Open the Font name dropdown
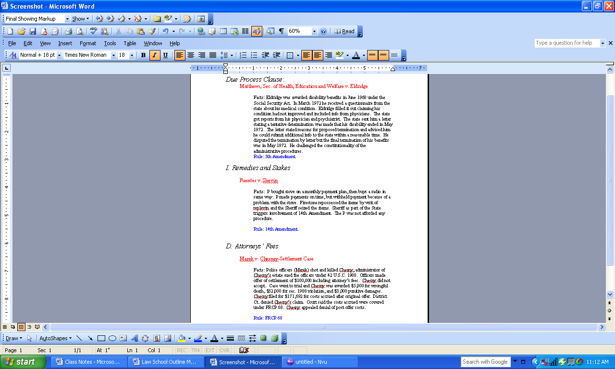Screen dimensions: 615x369 click(x=114, y=55)
